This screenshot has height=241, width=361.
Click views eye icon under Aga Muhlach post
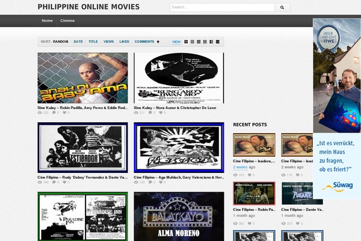(136, 183)
